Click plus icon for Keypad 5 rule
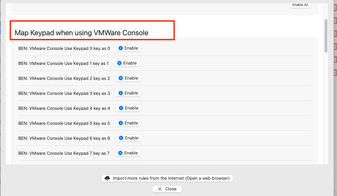This screenshot has height=196, width=337. [121, 123]
